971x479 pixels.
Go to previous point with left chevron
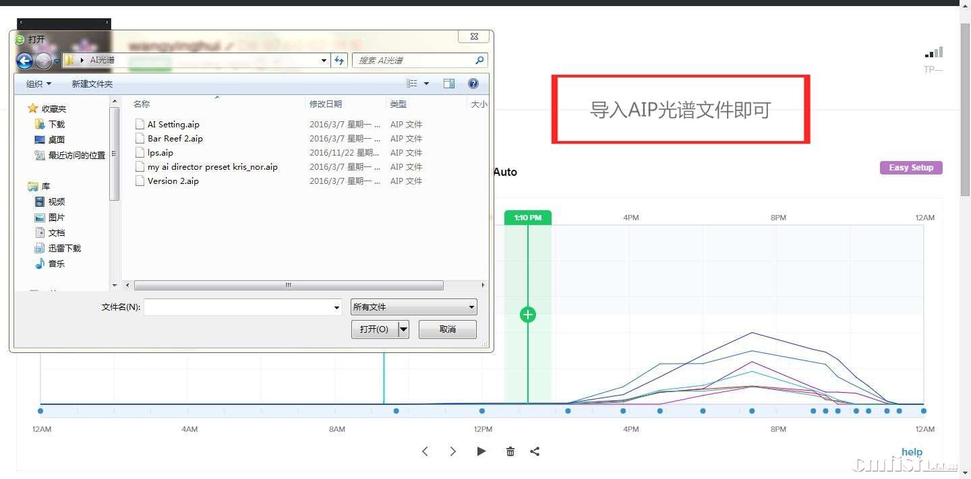[x=425, y=451]
